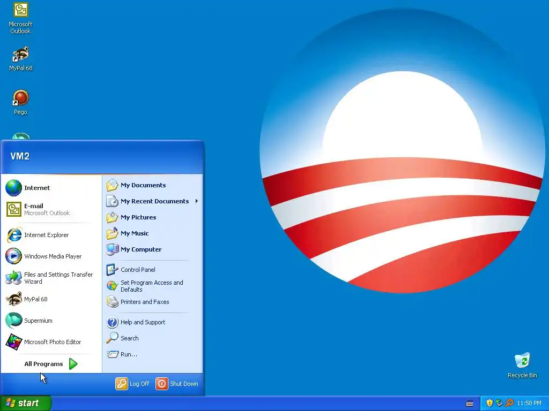
Task: Click the Start button on taskbar
Action: [x=25, y=403]
